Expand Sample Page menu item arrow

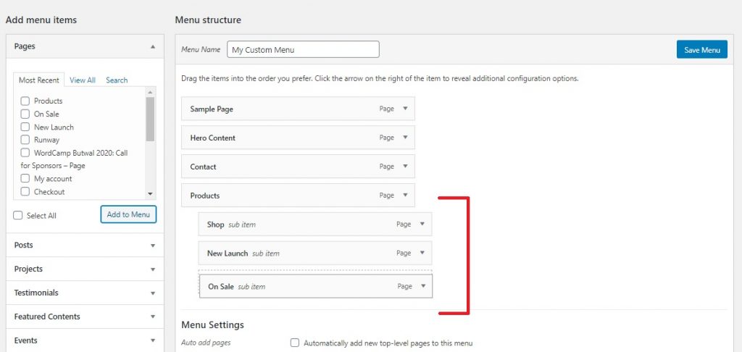[405, 109]
